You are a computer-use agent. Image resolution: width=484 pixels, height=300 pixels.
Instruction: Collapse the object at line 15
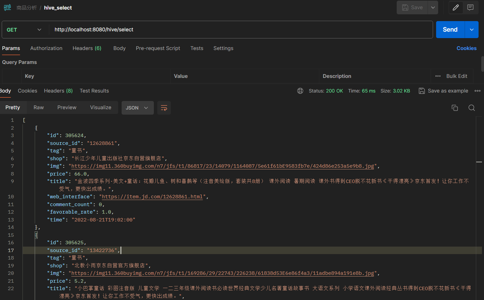pyautogui.click(x=36, y=235)
